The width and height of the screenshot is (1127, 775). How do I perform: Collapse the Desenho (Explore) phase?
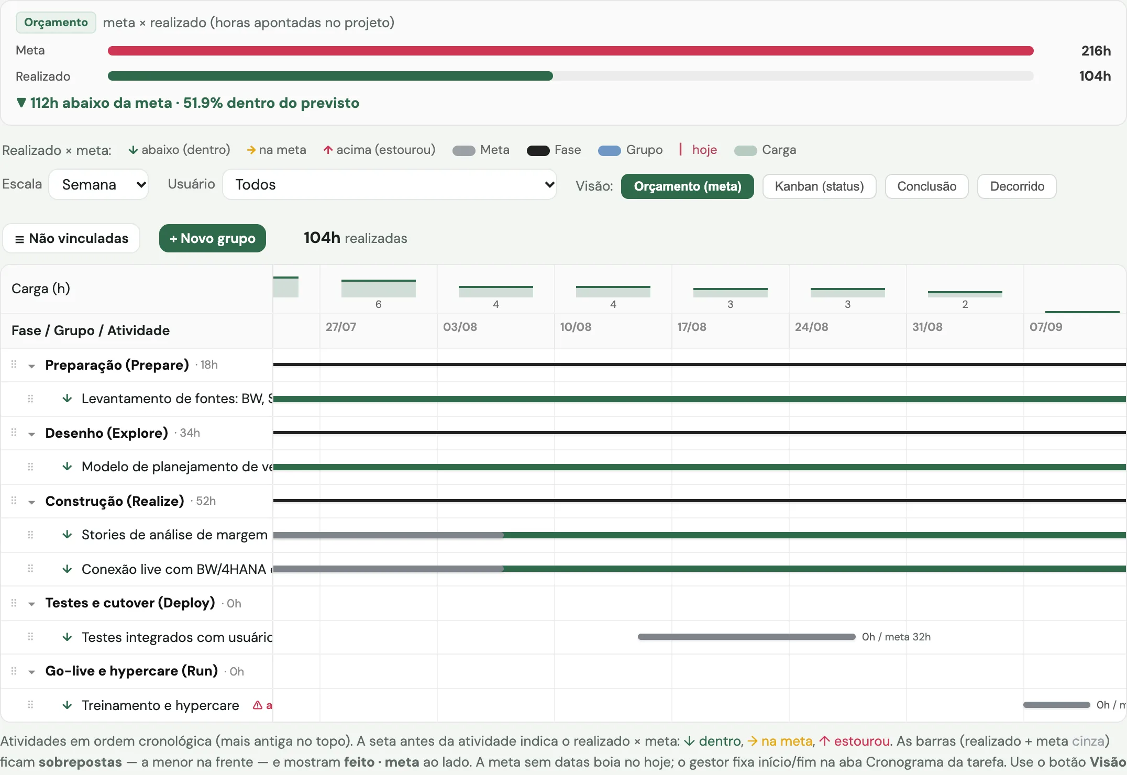pos(32,434)
